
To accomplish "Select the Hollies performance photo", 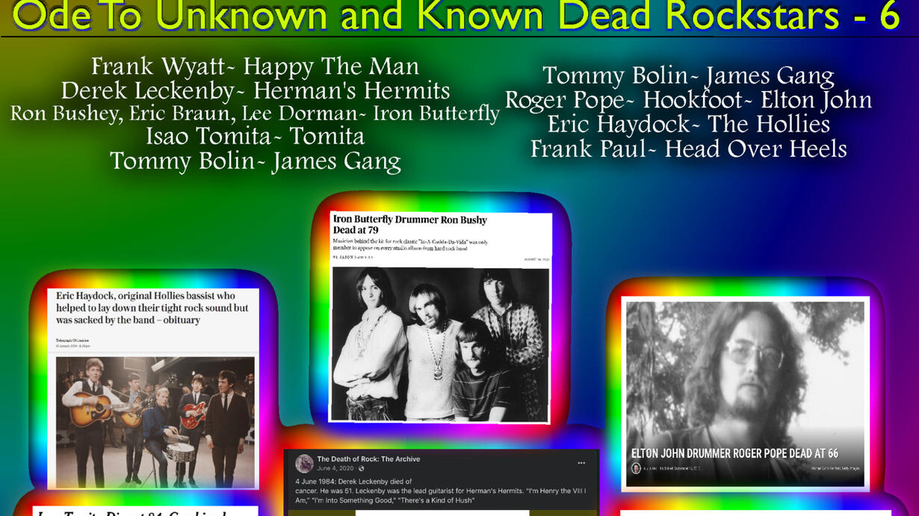I will [x=155, y=422].
